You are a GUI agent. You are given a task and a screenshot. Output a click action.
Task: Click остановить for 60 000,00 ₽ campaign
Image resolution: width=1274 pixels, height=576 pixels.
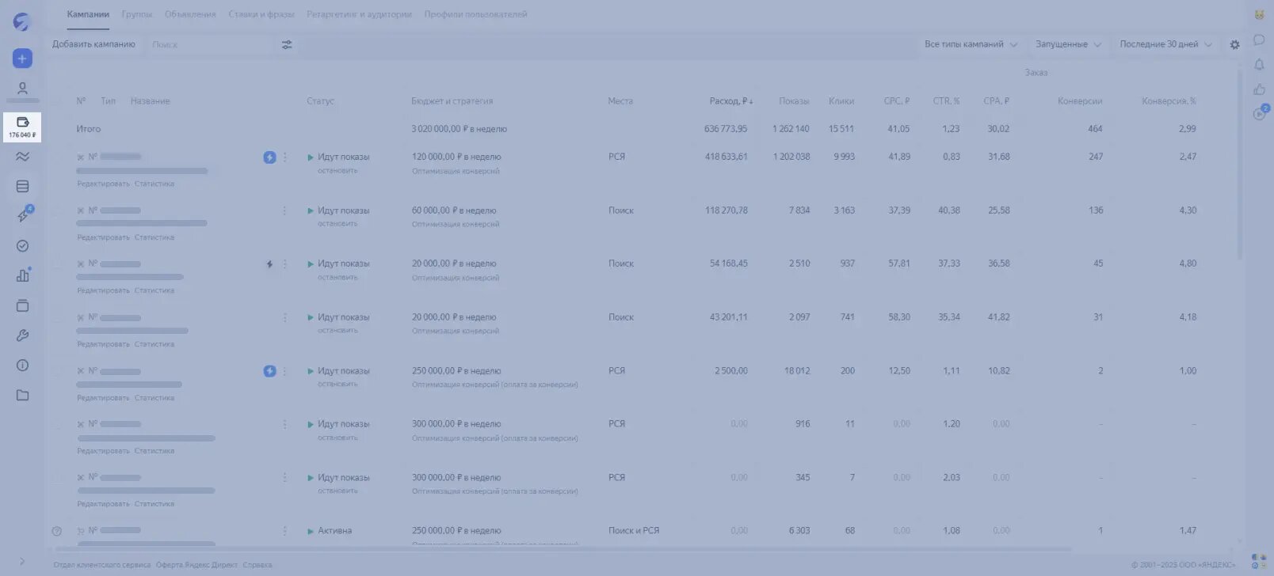point(338,224)
